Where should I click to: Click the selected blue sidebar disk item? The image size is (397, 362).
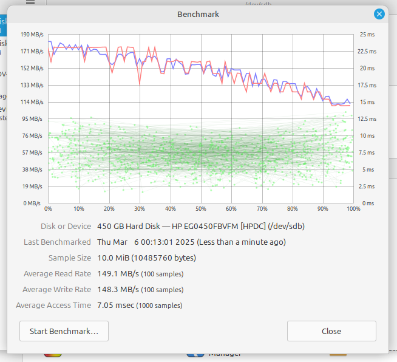[3, 26]
